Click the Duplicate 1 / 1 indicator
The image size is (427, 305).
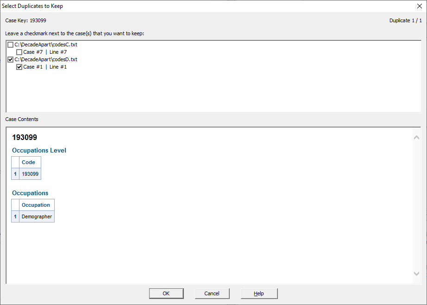(x=406, y=20)
